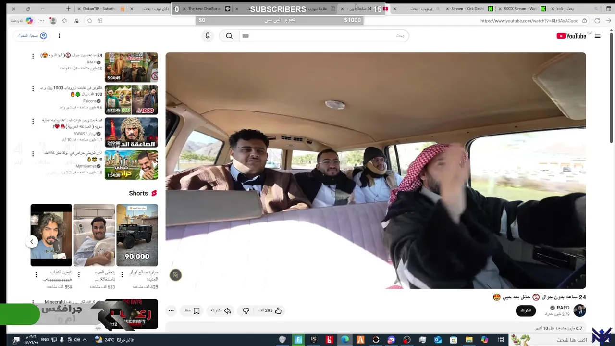Screen dimensions: 615x346
Task: Open YouTube settings three-dot menu near sign-in
Action: [x=59, y=36]
